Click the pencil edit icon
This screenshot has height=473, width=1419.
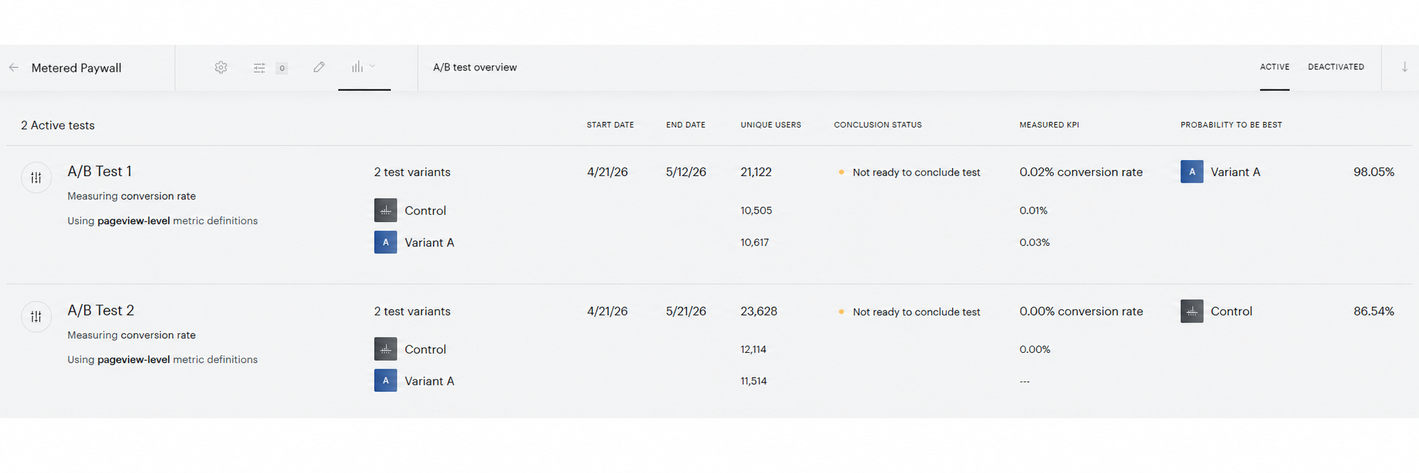tap(319, 67)
